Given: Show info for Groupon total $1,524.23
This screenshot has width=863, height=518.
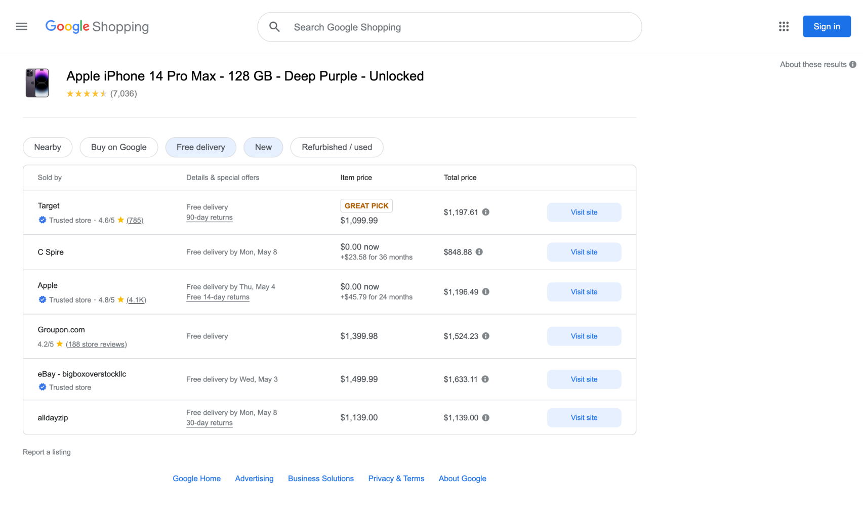Looking at the screenshot, I should point(485,336).
